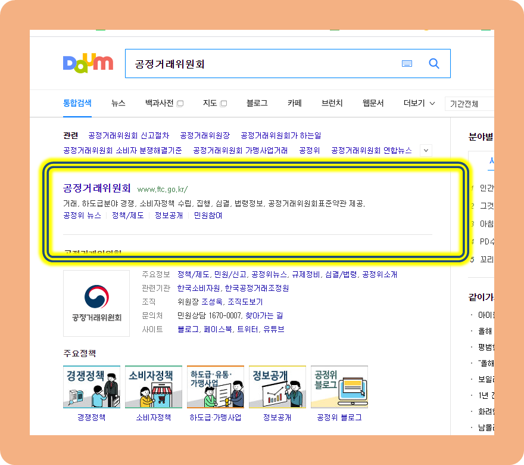The image size is (524, 465).
Task: Open the 기간전체 period dropdown
Action: click(x=469, y=104)
